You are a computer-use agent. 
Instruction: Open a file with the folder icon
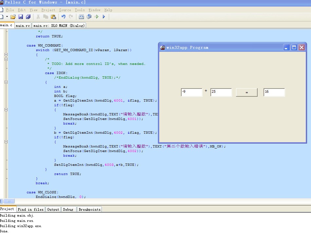13,17
